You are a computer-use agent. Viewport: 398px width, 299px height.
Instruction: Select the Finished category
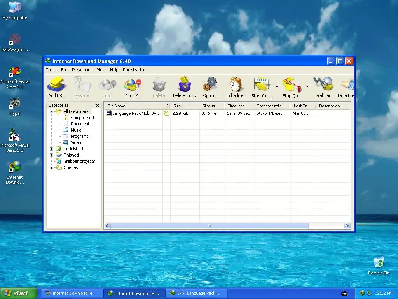click(x=71, y=155)
